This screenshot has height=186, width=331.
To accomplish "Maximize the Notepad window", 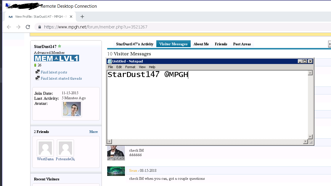I will (x=305, y=61).
